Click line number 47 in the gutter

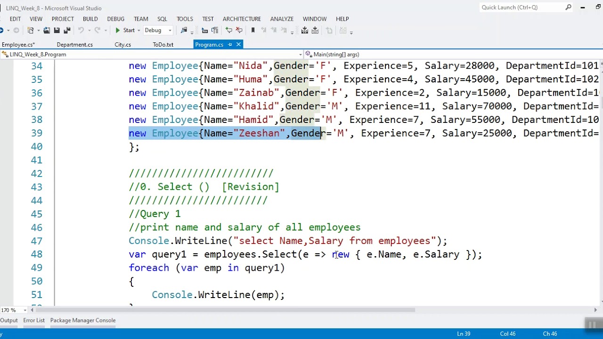click(37, 241)
